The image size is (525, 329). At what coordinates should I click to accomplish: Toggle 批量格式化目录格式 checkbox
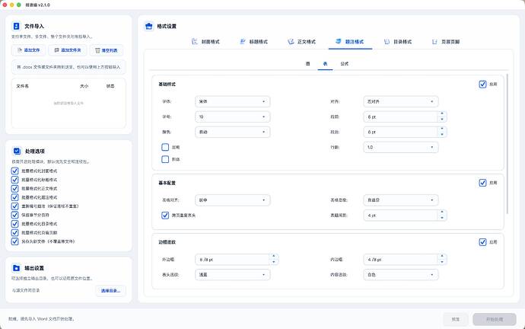click(14, 224)
